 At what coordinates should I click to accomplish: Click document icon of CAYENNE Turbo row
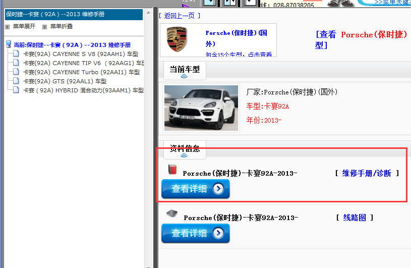click(16, 72)
